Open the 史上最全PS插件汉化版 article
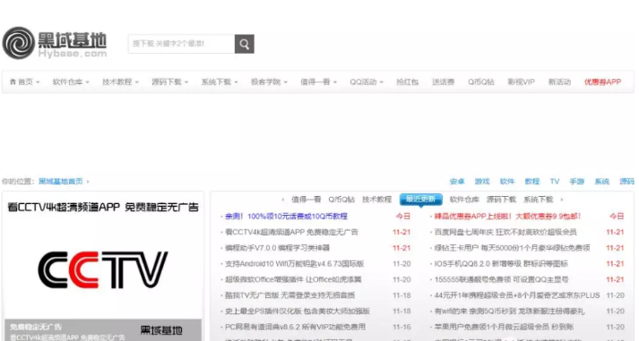Screen dimensions: 639x341 [297, 311]
